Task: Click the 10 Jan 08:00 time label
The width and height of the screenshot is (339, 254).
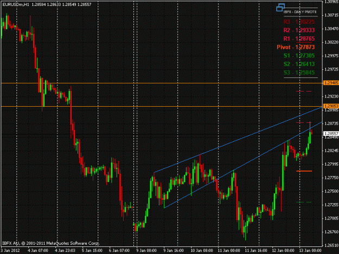Action: point(201,251)
